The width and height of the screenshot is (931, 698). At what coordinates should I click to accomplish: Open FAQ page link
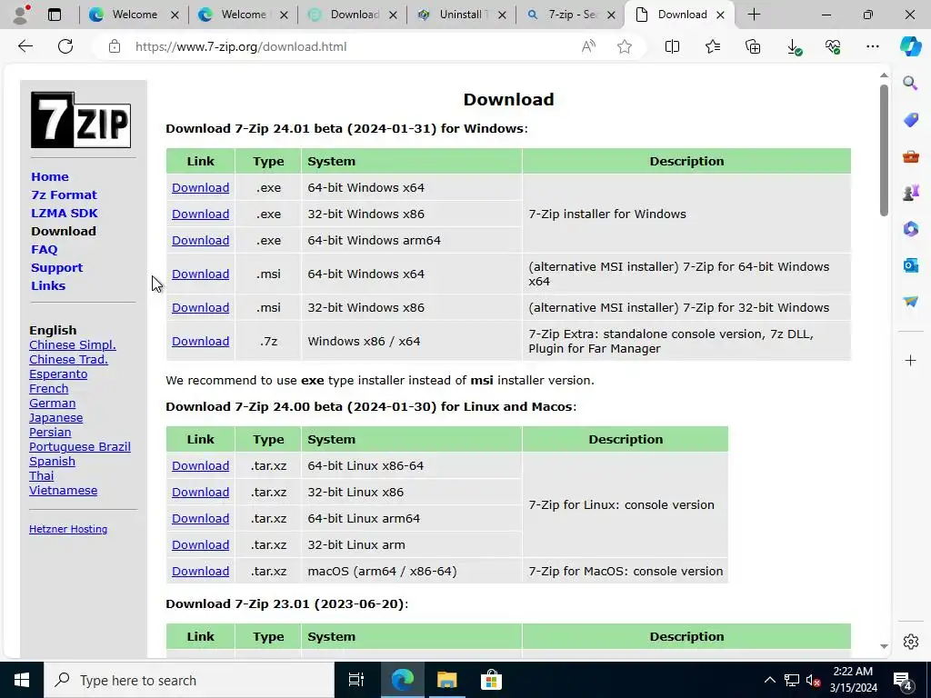pos(45,249)
